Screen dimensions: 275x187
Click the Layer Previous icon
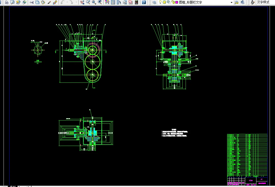pyautogui.click(x=242, y=2)
